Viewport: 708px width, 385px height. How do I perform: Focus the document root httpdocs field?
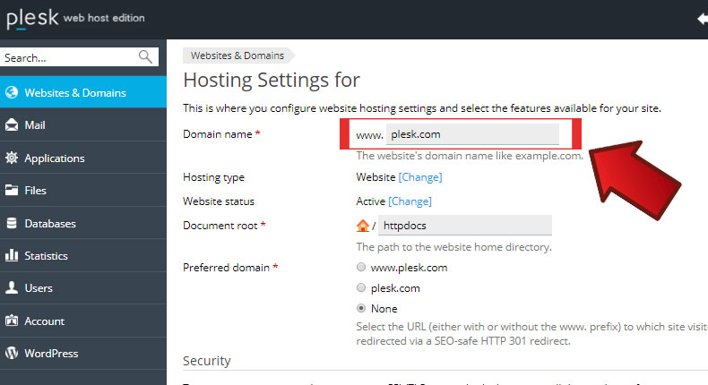[465, 226]
